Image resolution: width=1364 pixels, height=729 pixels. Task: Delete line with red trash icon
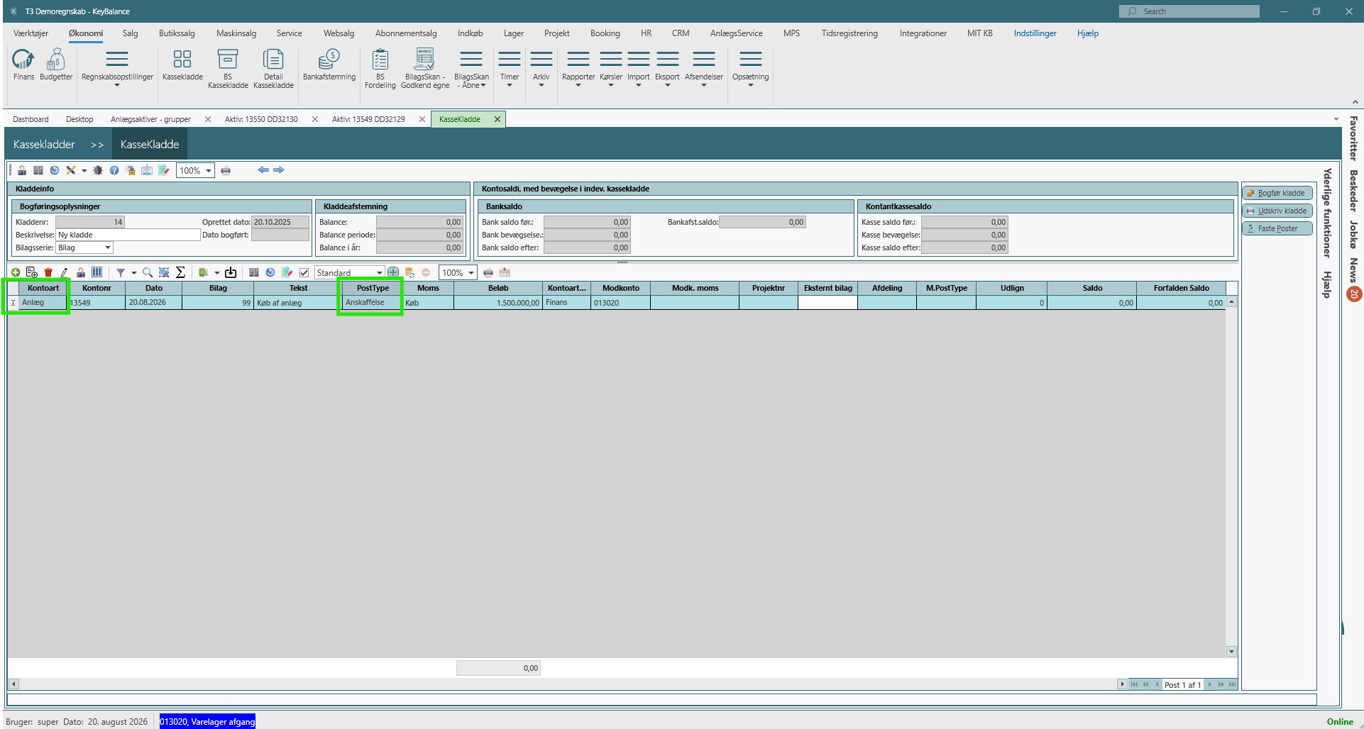pos(48,272)
